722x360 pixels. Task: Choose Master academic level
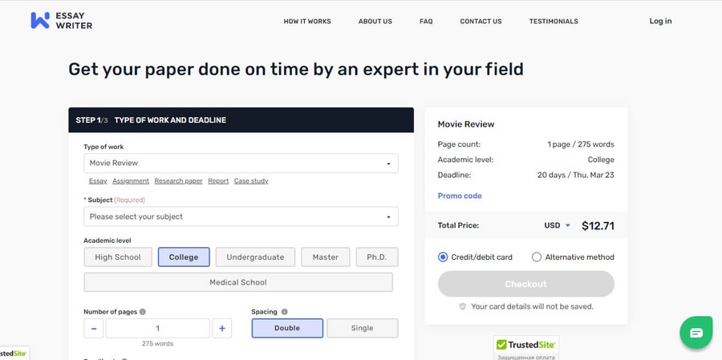[x=326, y=257]
